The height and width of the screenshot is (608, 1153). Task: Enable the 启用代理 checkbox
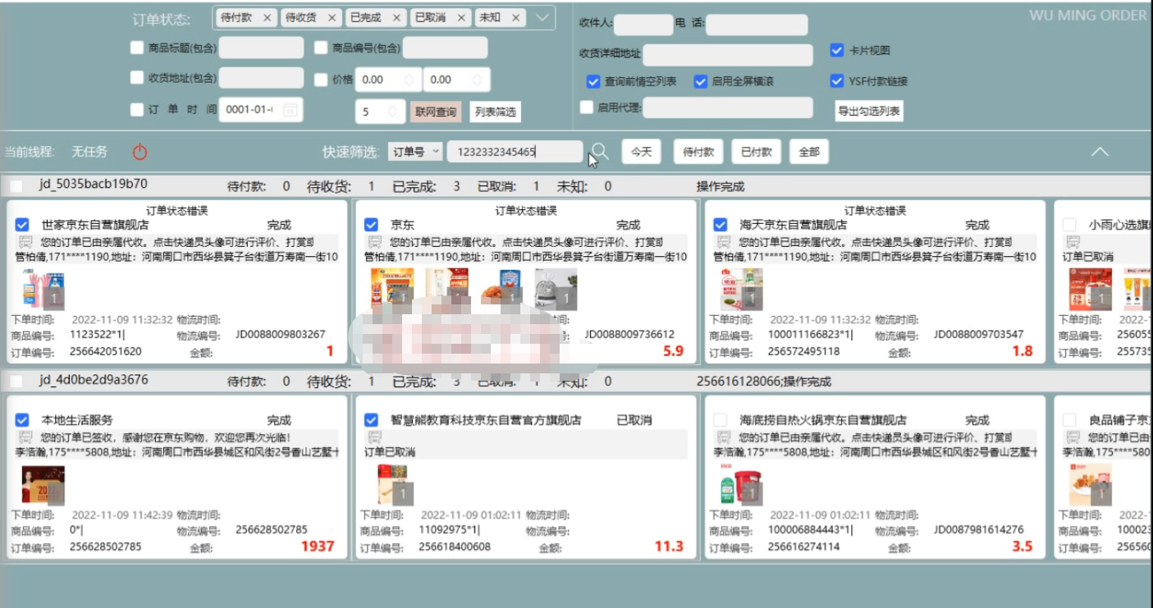click(x=587, y=107)
